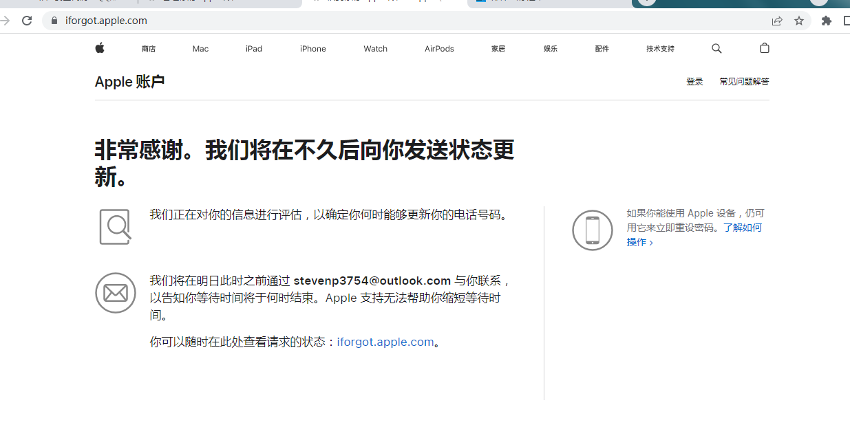This screenshot has width=850, height=438.
Task: Click the 登录 link
Action: [x=694, y=81]
